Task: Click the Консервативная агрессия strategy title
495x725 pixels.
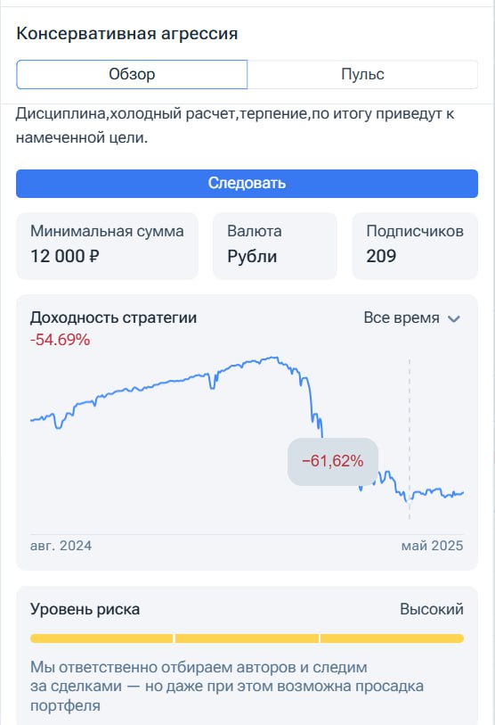Action: coord(127,34)
